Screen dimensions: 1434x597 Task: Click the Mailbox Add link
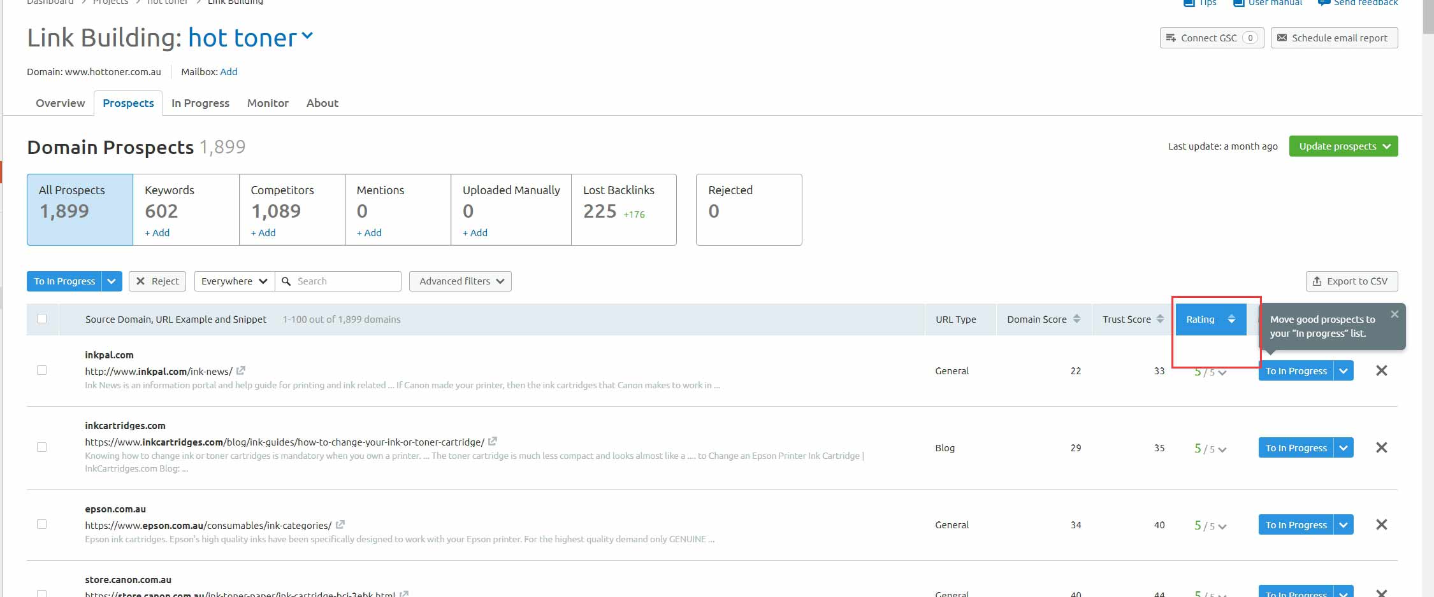coord(229,72)
